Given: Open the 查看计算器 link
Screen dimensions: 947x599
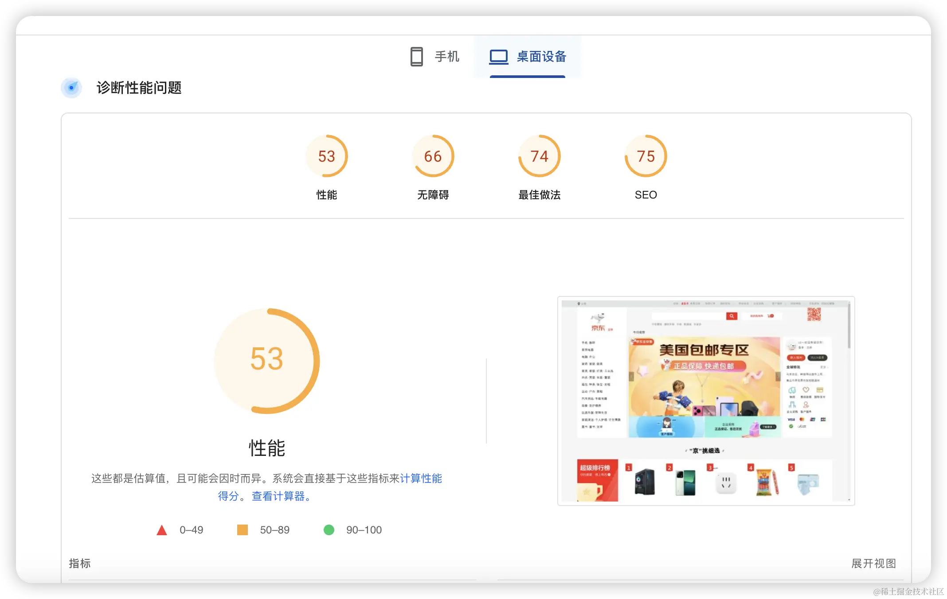Looking at the screenshot, I should tap(278, 496).
